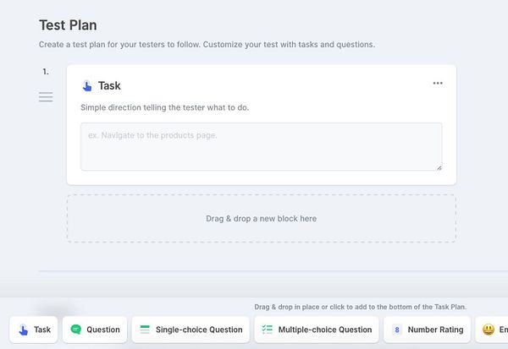This screenshot has width=508, height=349.
Task: Click the 'Test Plan' heading
Action: pos(68,25)
